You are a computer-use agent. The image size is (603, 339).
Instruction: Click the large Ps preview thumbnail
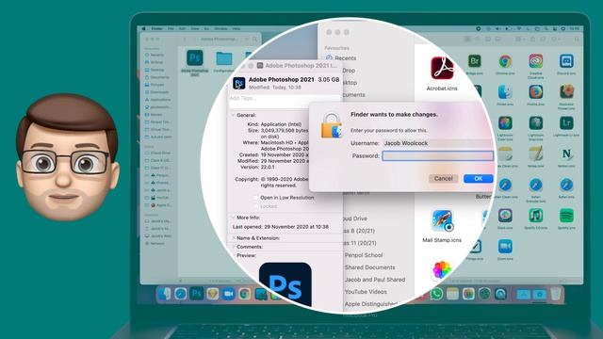point(285,284)
